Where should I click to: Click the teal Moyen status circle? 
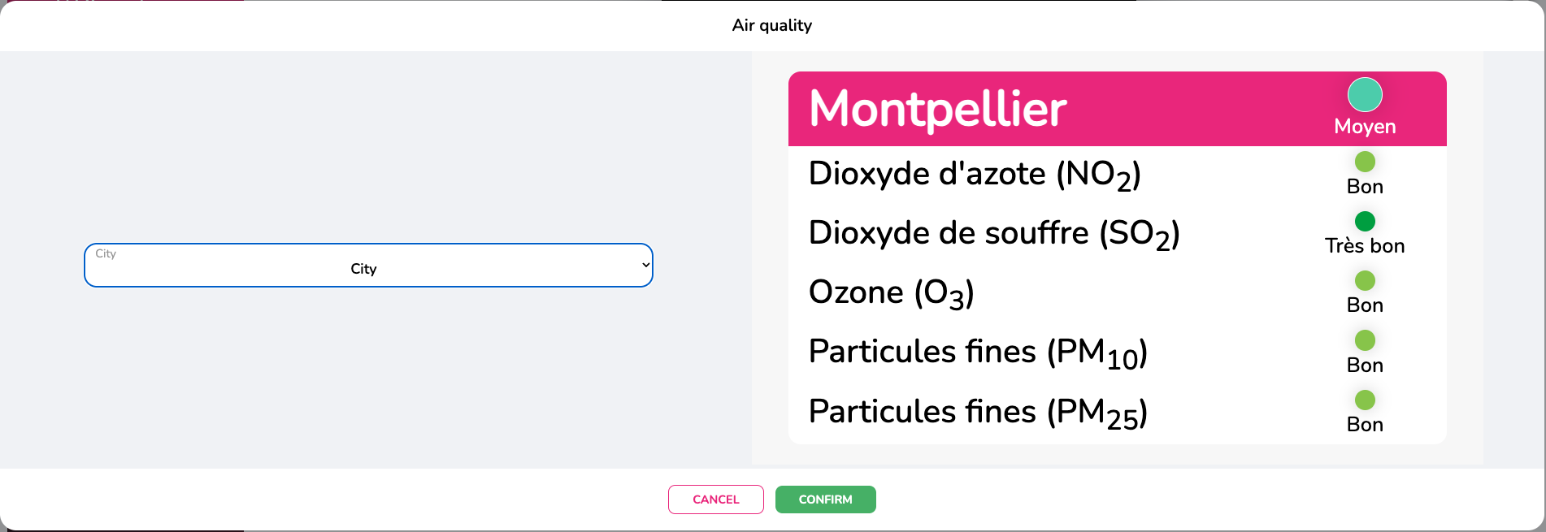click(1365, 95)
